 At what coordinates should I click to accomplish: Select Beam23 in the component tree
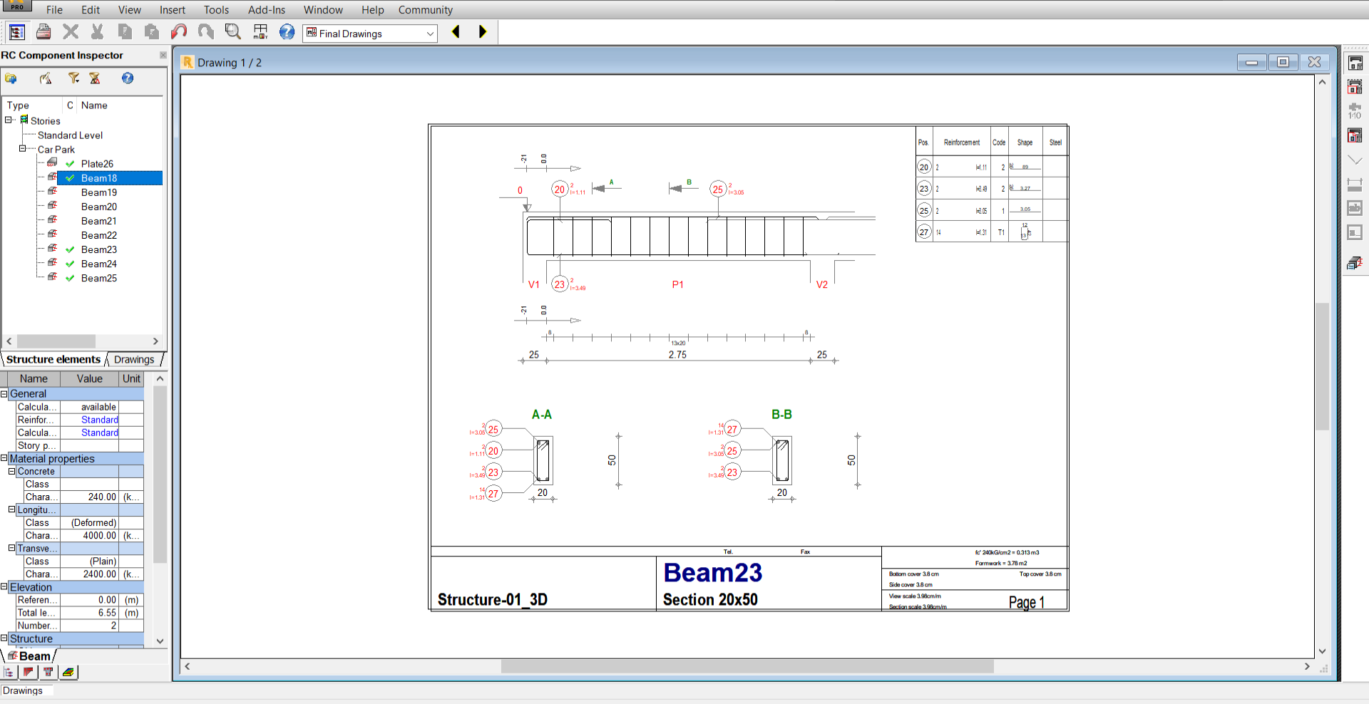click(99, 249)
